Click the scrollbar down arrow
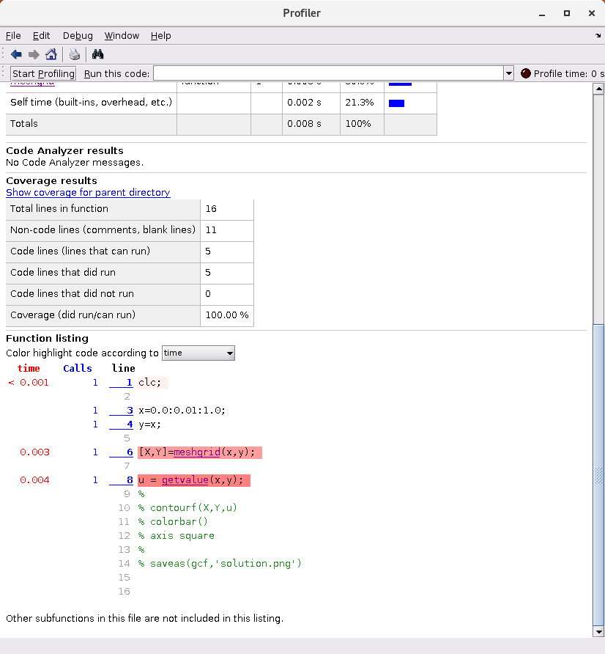Screen dimensions: 605x654 pyautogui.click(x=598, y=631)
